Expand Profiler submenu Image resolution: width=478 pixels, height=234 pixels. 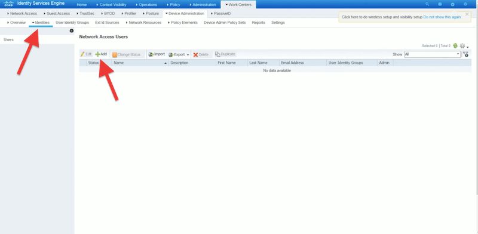pos(129,13)
